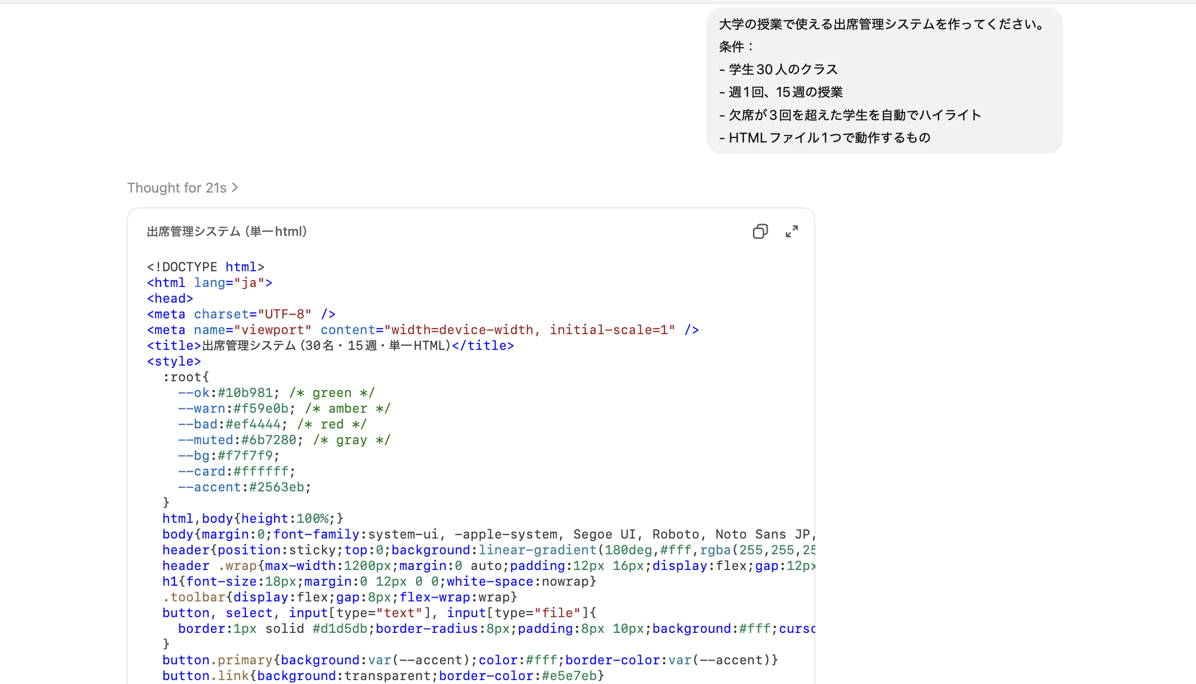Viewport: 1196px width, 684px height.
Task: Click the 'html,body{height:100%;}' line
Action: tap(253, 518)
